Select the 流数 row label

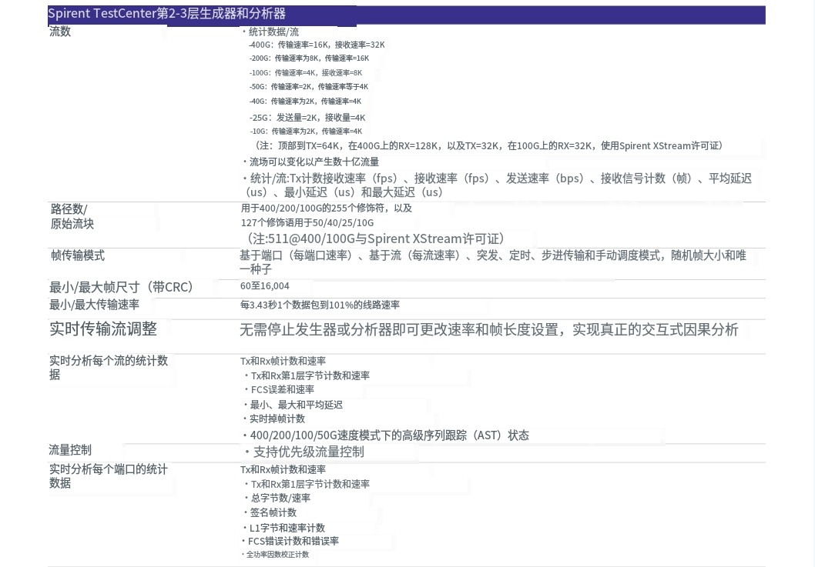[x=60, y=32]
